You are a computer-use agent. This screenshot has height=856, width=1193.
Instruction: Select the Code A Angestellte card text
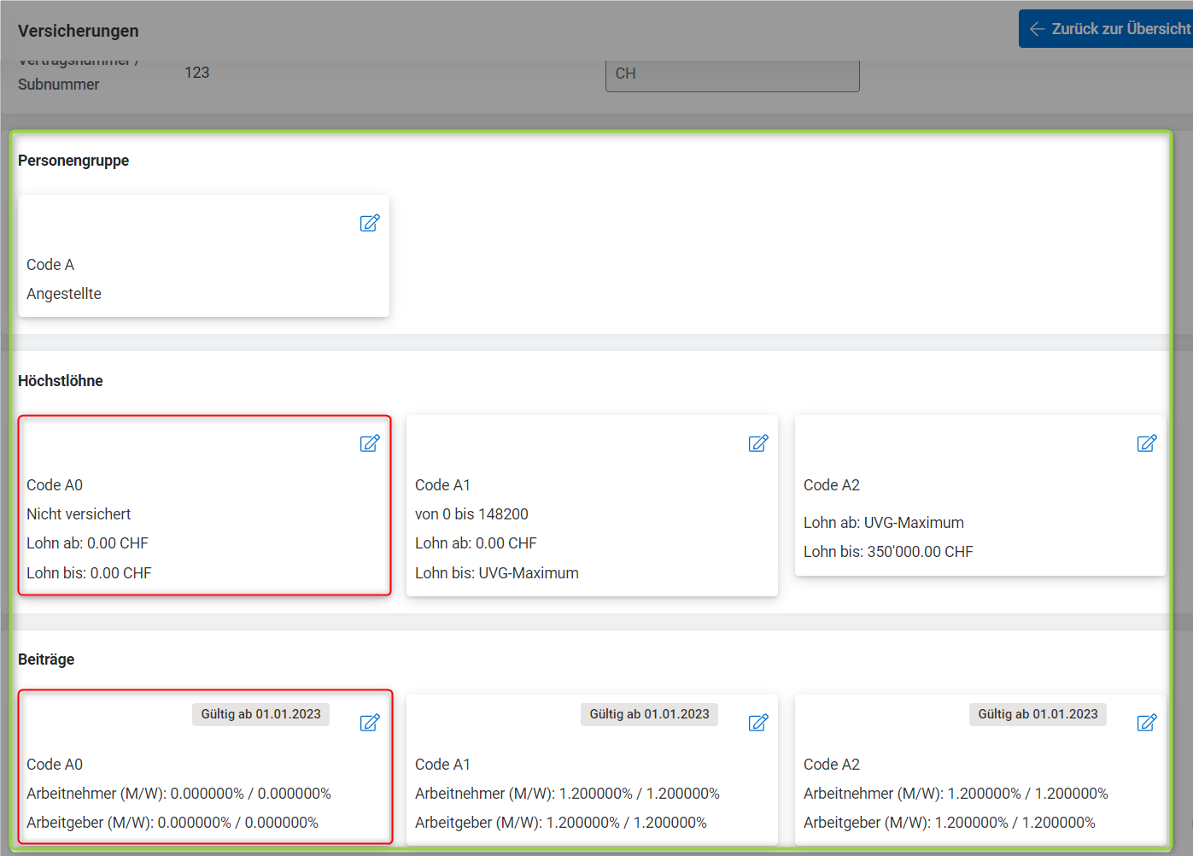tap(64, 293)
